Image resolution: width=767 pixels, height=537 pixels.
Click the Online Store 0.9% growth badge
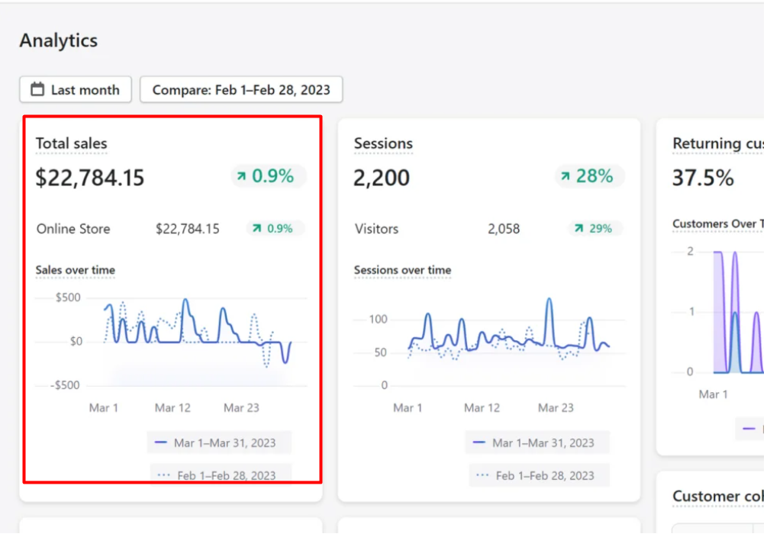pyautogui.click(x=275, y=229)
